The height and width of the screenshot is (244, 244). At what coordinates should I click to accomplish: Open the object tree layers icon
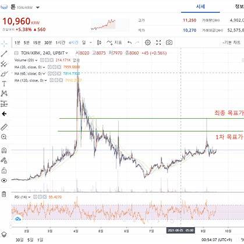click(x=4, y=234)
